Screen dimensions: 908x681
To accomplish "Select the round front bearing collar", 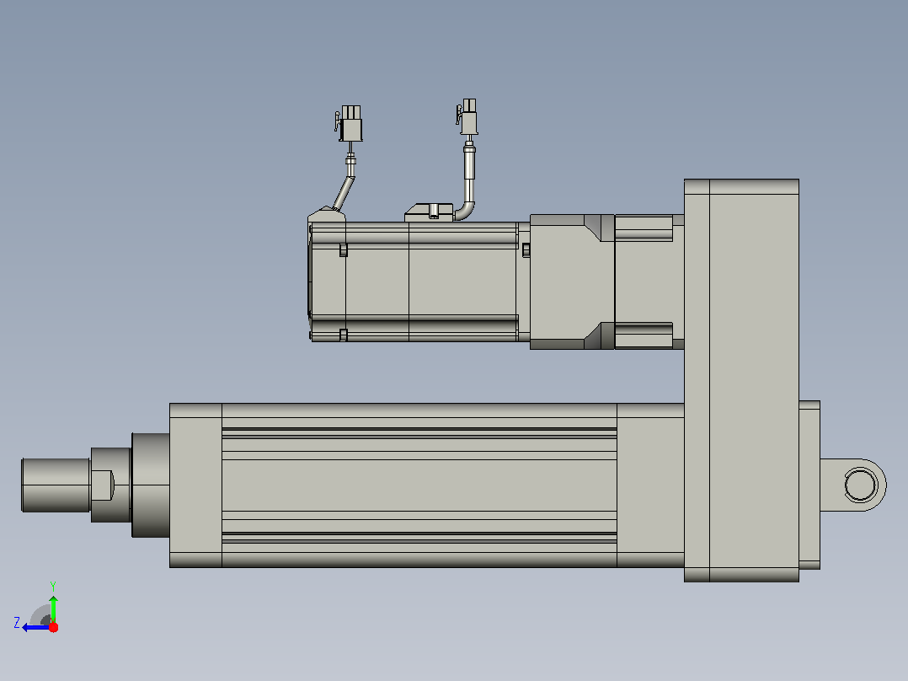I will [151, 485].
